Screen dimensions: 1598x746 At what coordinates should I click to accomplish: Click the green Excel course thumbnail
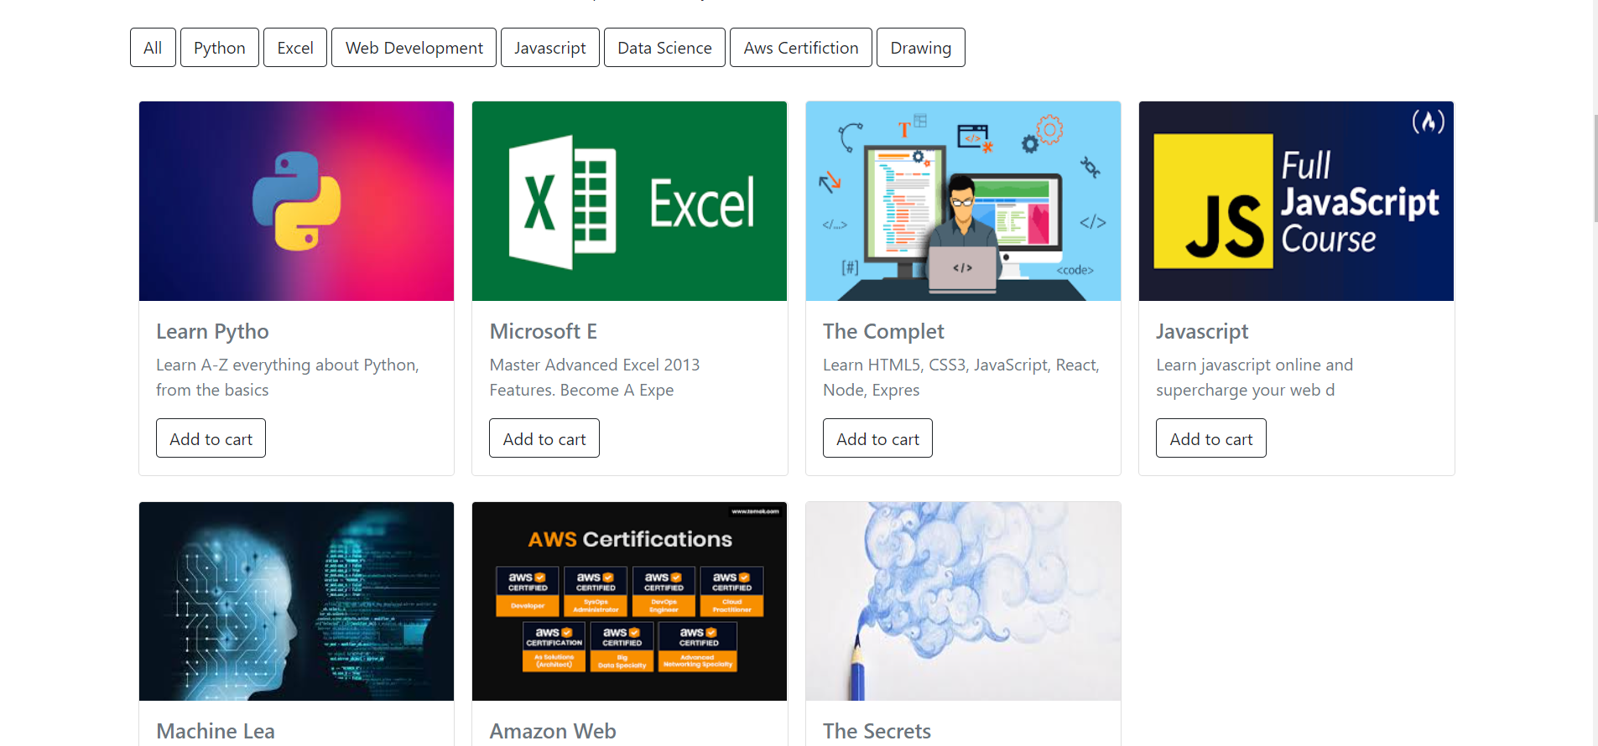tap(629, 201)
